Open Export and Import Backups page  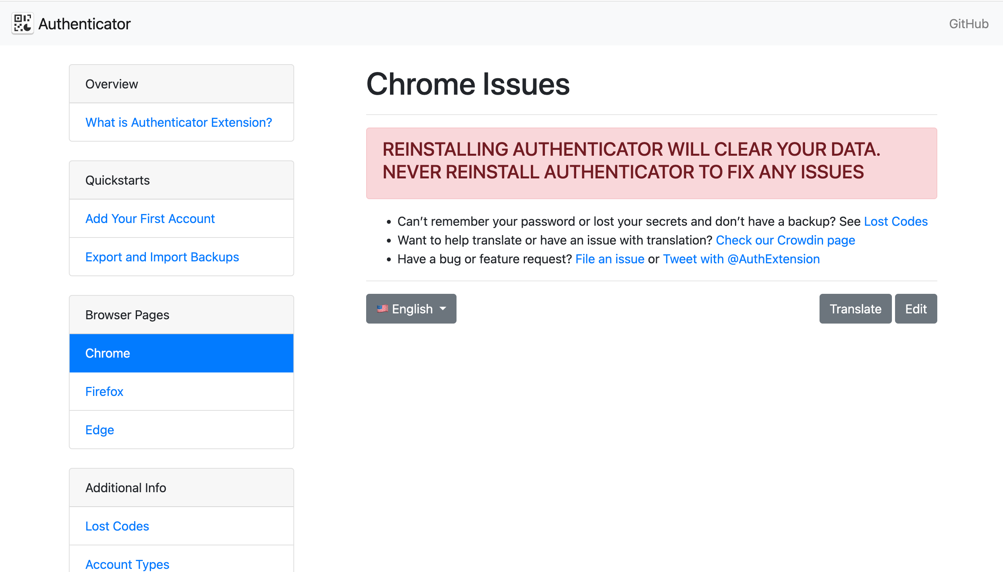pos(162,257)
